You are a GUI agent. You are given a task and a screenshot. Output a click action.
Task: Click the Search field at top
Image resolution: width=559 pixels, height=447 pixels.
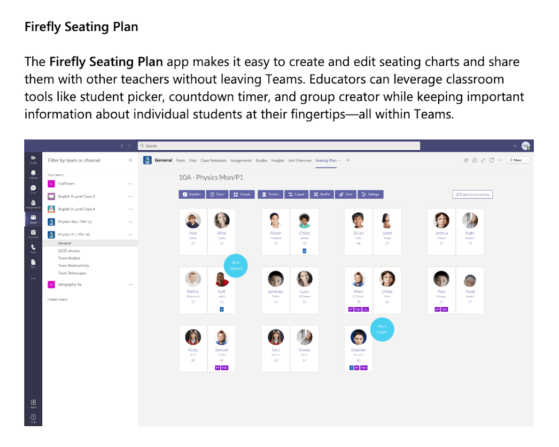[279, 146]
